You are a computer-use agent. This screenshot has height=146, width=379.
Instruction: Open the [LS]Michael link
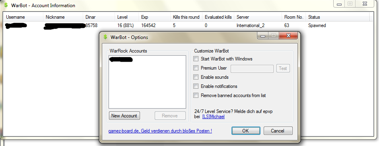click(214, 117)
